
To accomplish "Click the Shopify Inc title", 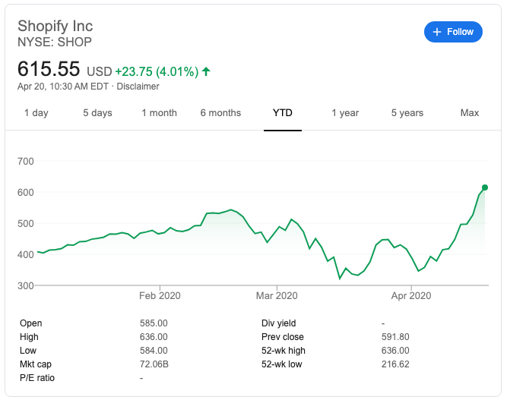I will click(55, 26).
